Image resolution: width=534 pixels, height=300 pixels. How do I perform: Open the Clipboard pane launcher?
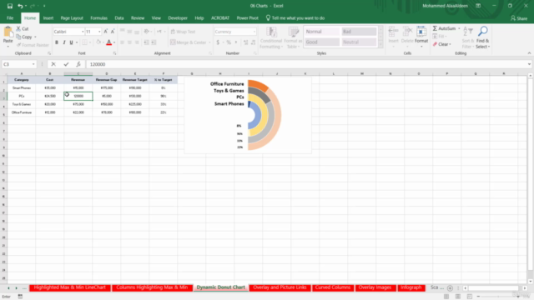pos(49,53)
